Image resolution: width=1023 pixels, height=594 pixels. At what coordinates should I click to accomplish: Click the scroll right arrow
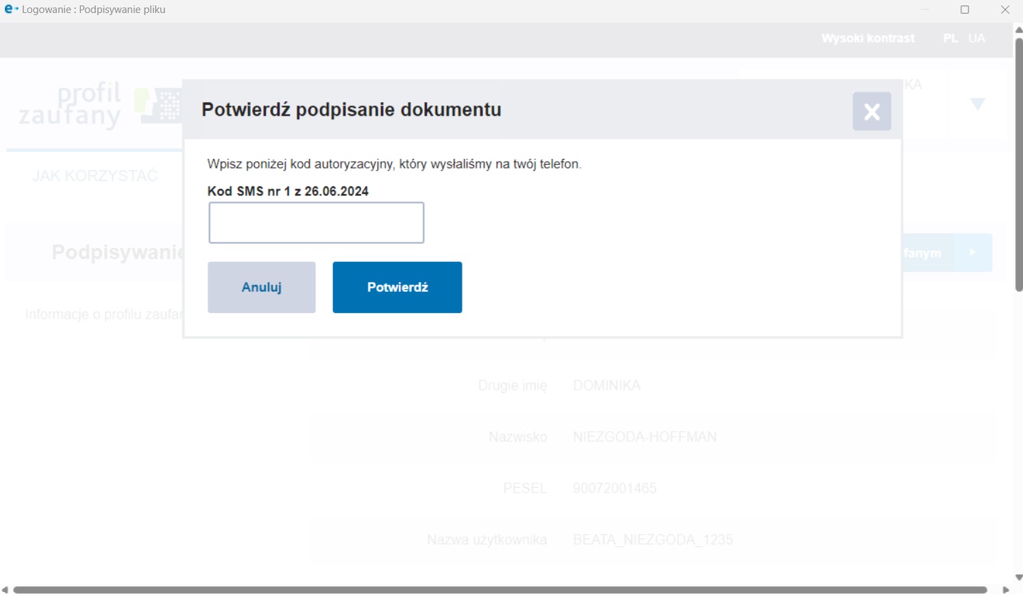[x=1005, y=590]
